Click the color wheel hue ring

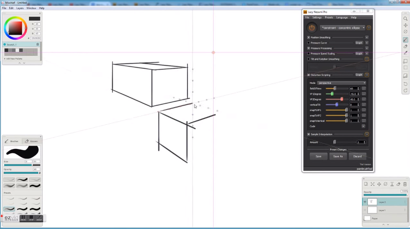click(x=16, y=18)
